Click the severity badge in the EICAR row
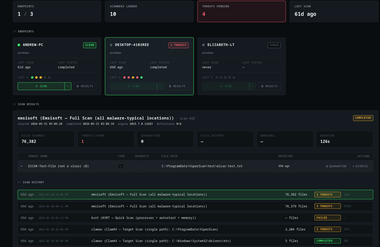The width and height of the screenshot is (380, 247). [138, 166]
